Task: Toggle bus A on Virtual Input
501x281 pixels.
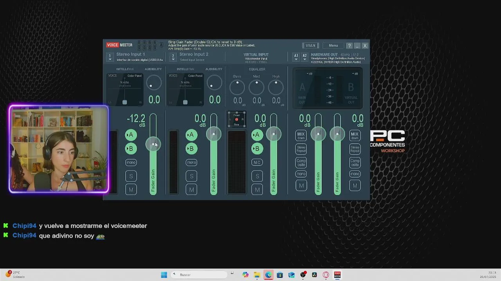Action: tap(257, 135)
